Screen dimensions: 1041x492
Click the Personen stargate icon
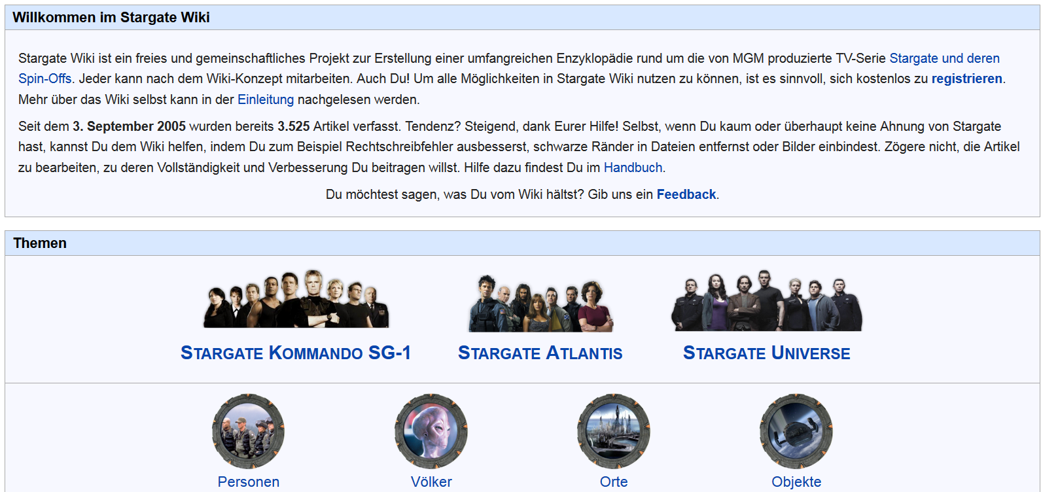click(x=249, y=431)
